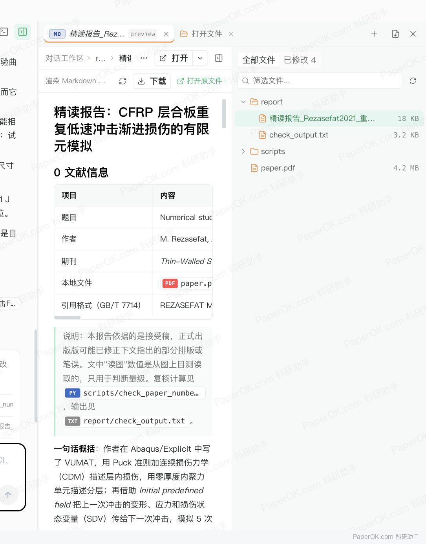Collapse the report folder
The image size is (426, 544).
243,102
